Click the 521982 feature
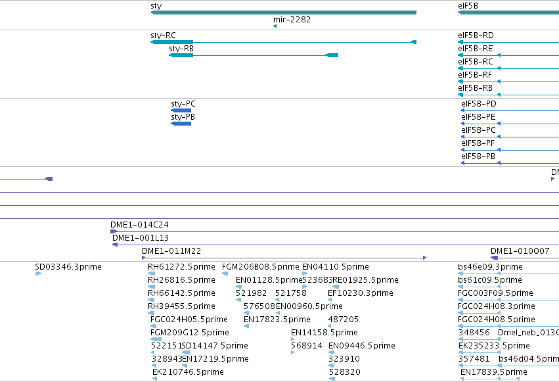This screenshot has height=382, width=559. click(x=238, y=300)
